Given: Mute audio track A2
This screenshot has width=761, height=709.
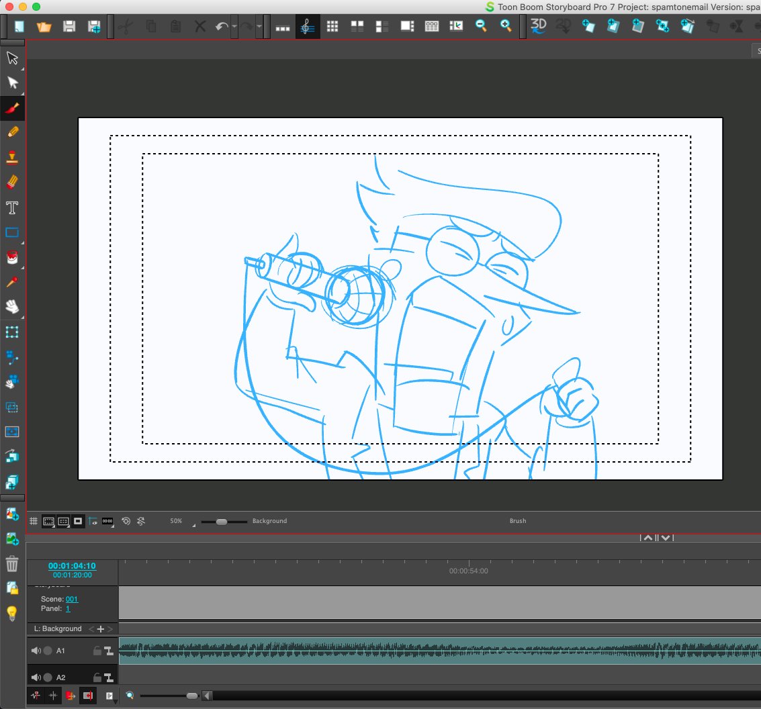Looking at the screenshot, I should coord(36,677).
